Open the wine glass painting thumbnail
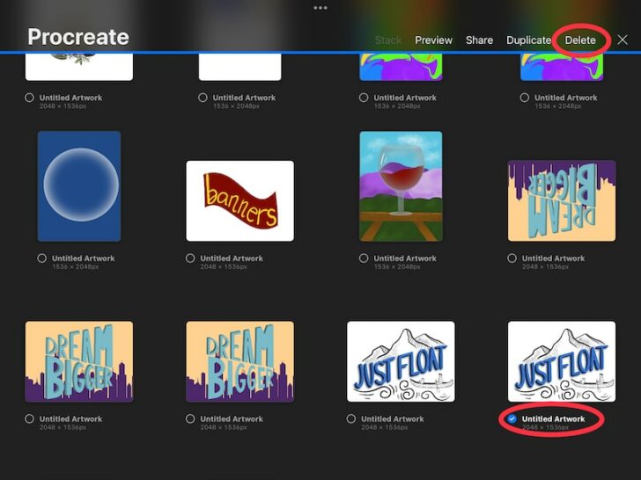The height and width of the screenshot is (480, 641). click(x=401, y=186)
